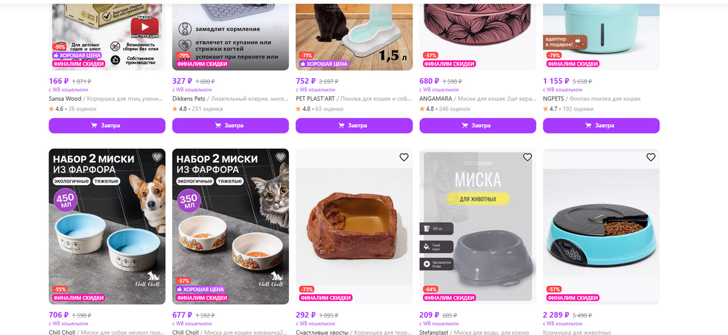Add Dikkens Pets licking mat to cart

click(231, 126)
